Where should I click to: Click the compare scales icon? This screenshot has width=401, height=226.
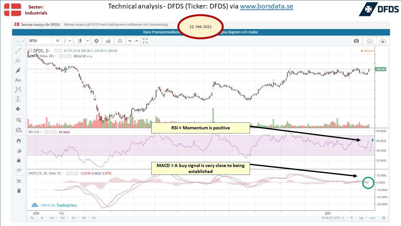(120, 41)
